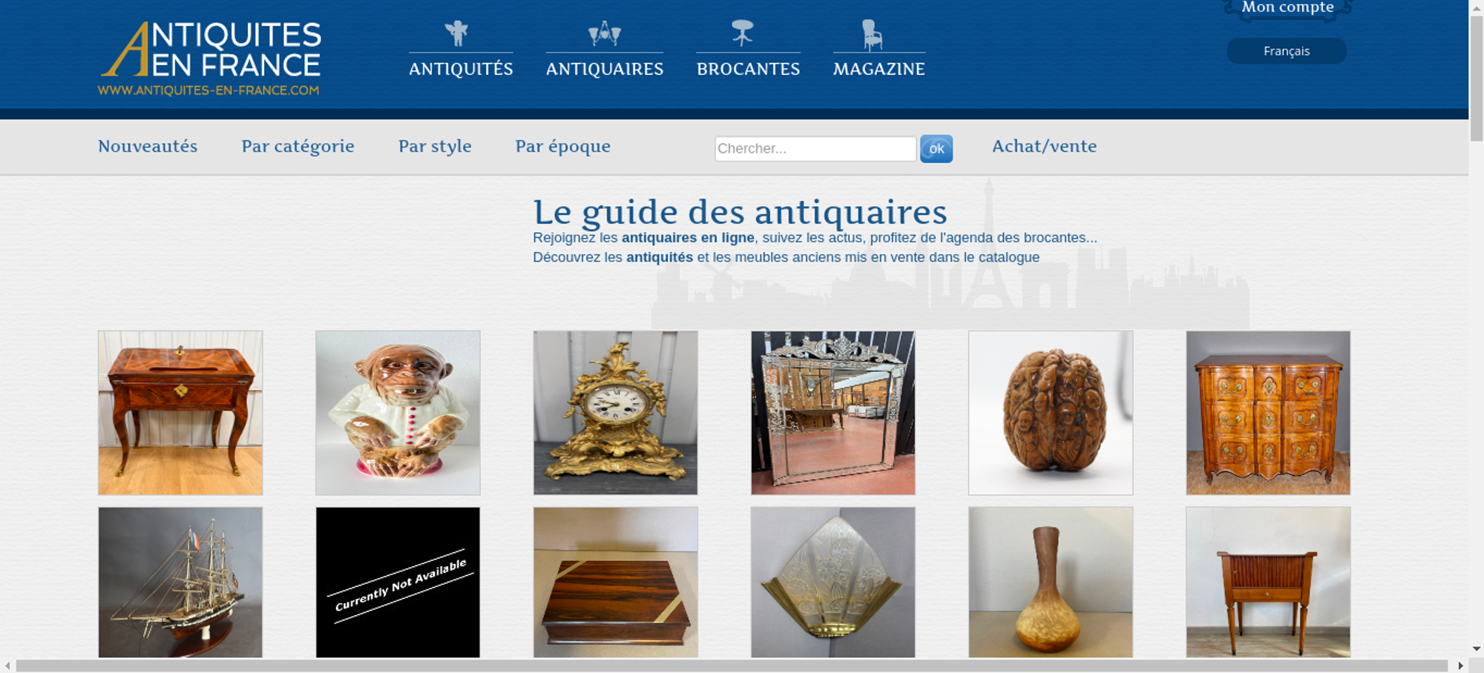The height and width of the screenshot is (673, 1484).
Task: Click the armchair icon above Magazine
Action: coord(872,35)
